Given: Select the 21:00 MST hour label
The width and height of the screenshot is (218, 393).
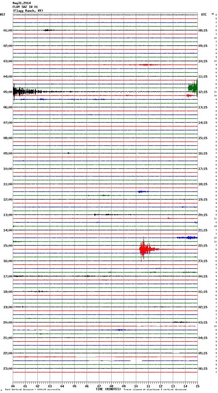Looking at the screenshot, I should point(8,338).
